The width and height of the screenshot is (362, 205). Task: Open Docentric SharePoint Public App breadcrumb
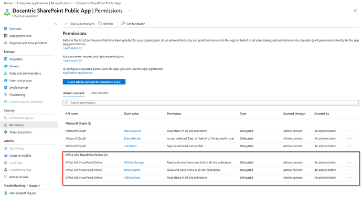coord(98,3)
